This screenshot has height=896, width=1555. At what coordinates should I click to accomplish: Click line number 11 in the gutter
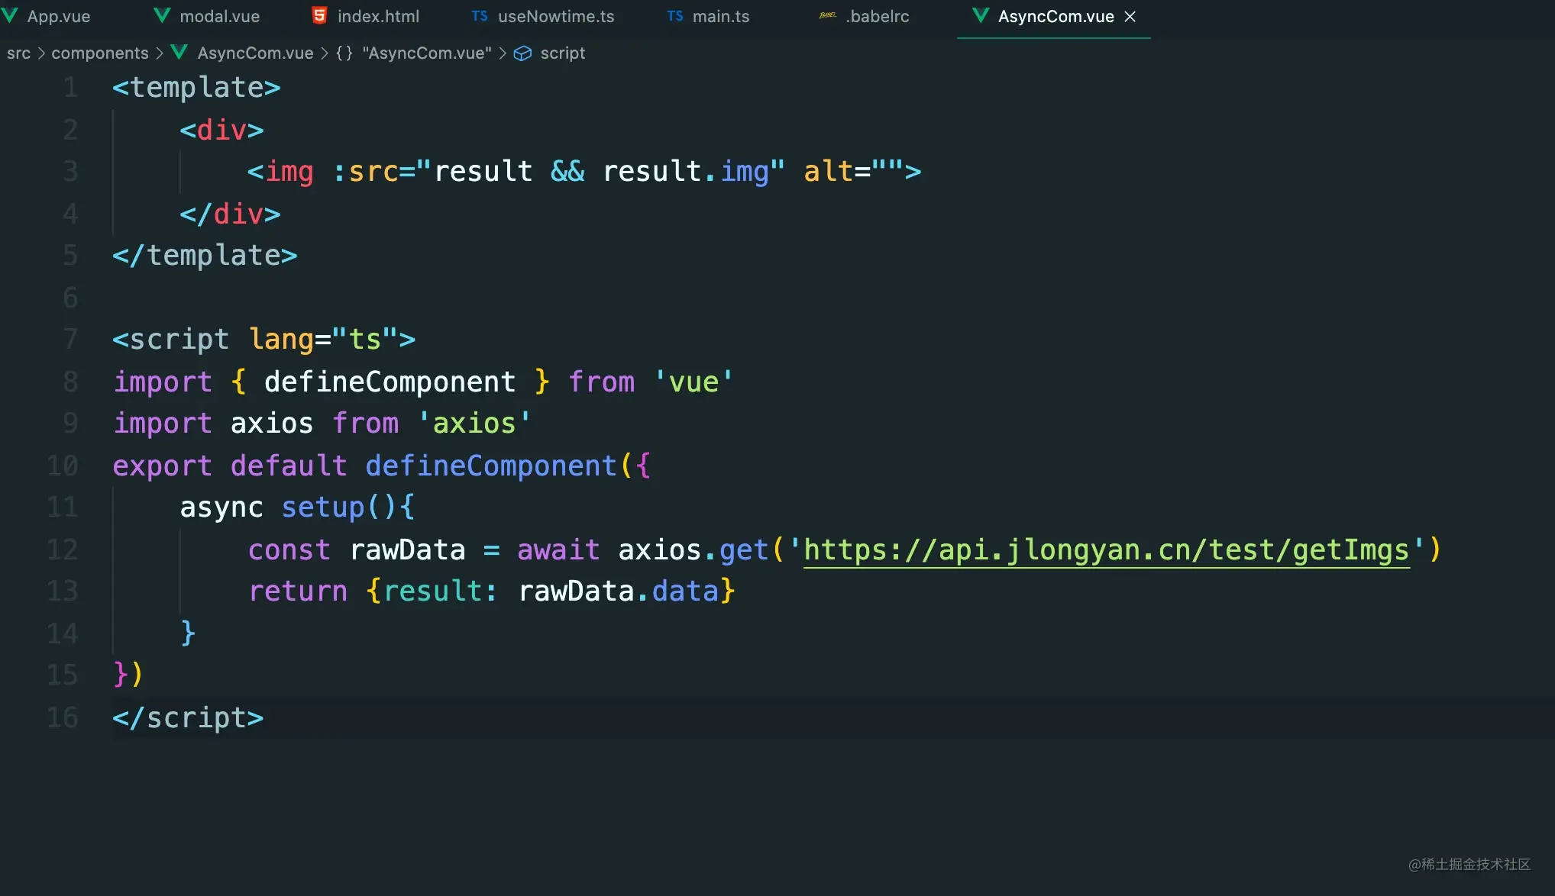(x=63, y=507)
